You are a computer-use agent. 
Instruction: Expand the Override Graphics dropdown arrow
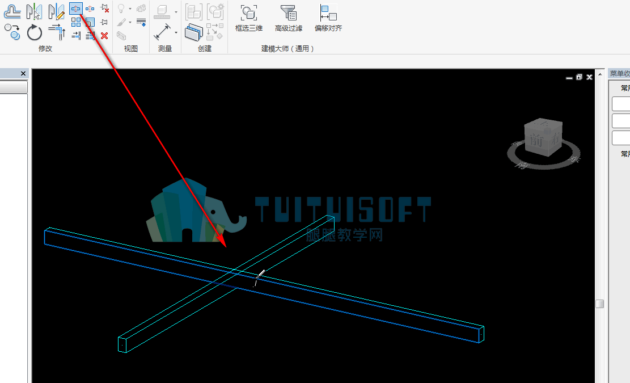coord(130,23)
